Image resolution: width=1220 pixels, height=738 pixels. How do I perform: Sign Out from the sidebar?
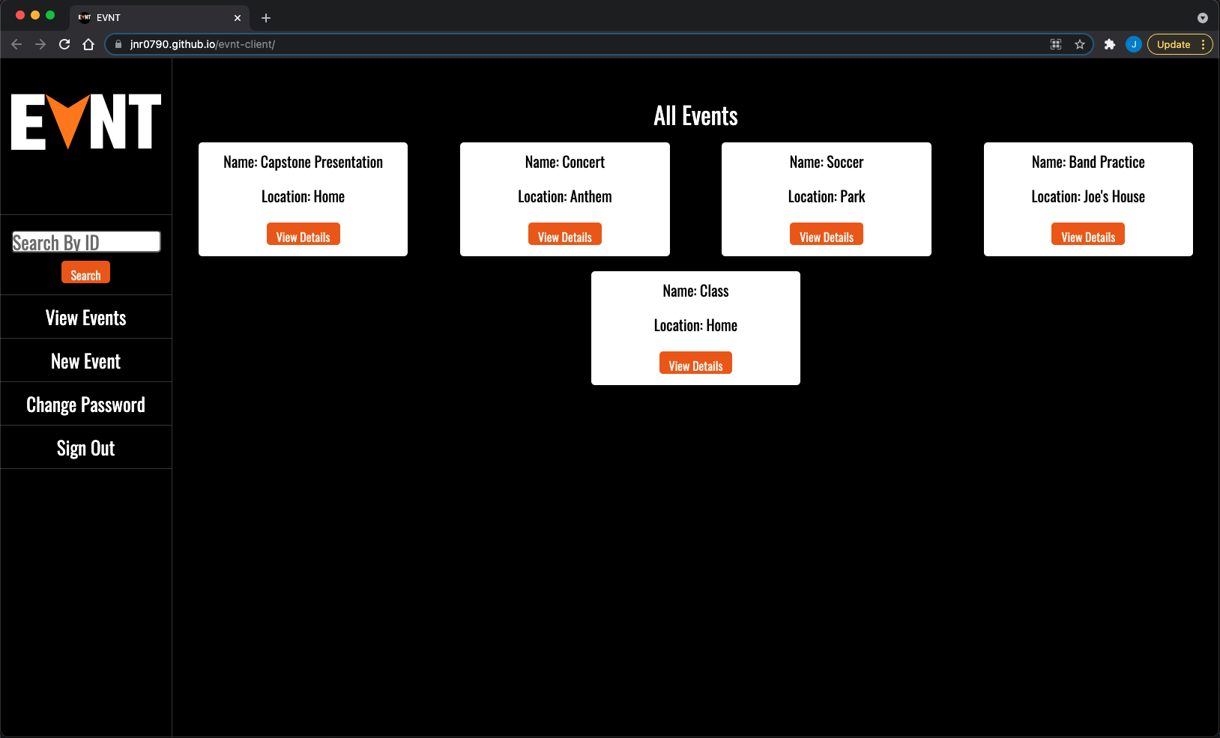point(86,447)
